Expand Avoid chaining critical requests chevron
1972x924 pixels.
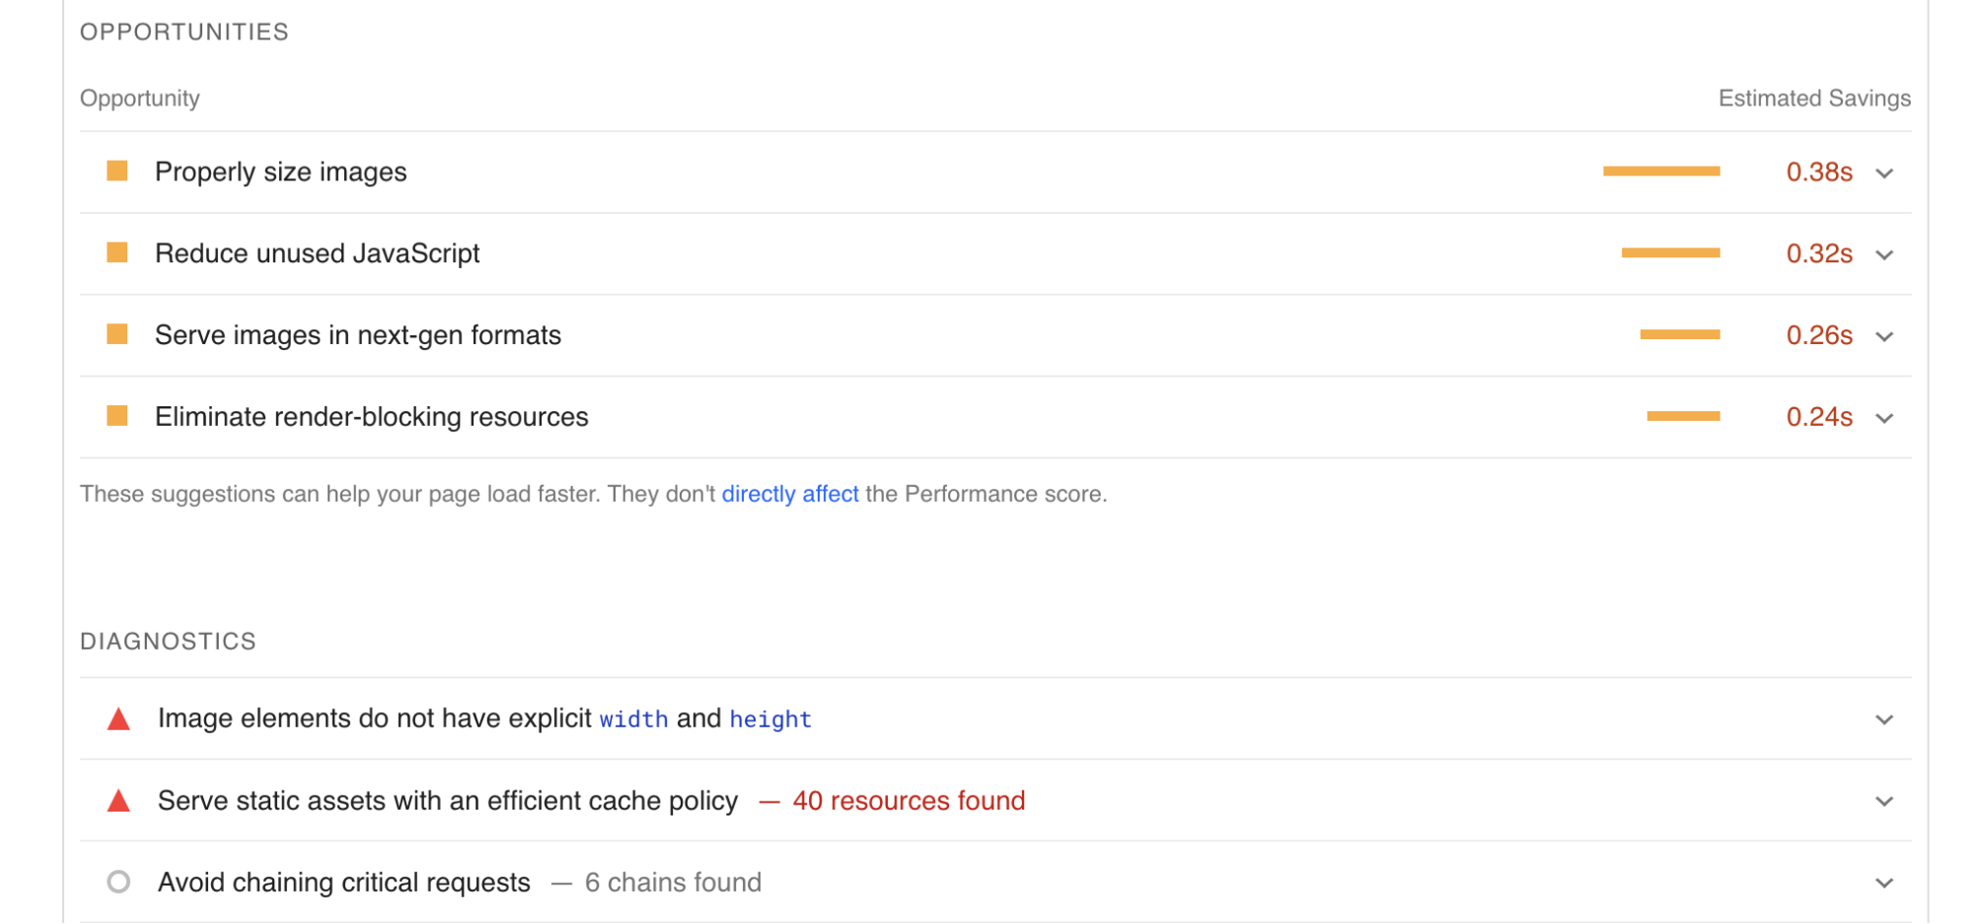[1884, 884]
